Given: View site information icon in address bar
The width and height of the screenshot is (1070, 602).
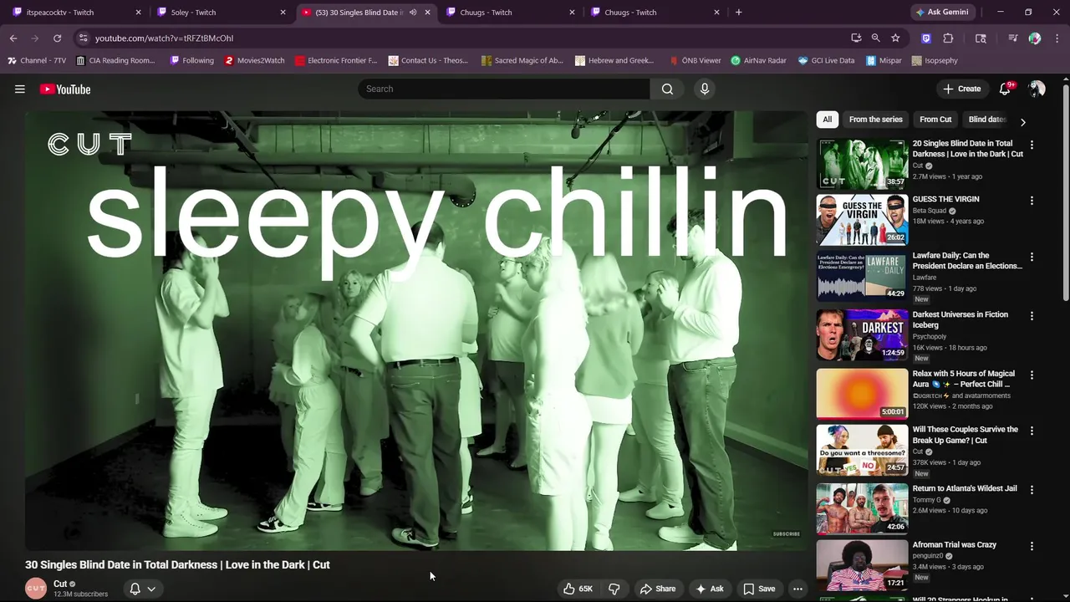Looking at the screenshot, I should [x=82, y=38].
